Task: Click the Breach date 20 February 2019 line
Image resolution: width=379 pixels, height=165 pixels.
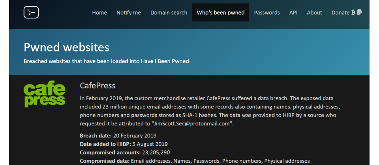Action: 118,136
